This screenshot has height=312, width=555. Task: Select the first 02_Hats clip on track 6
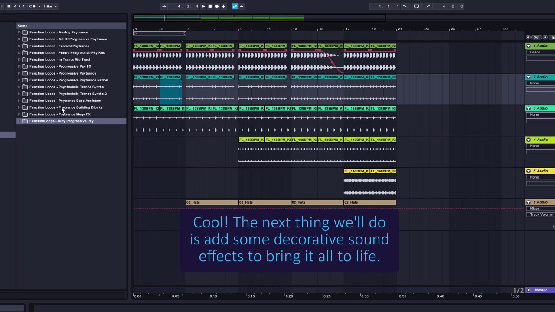coord(212,202)
